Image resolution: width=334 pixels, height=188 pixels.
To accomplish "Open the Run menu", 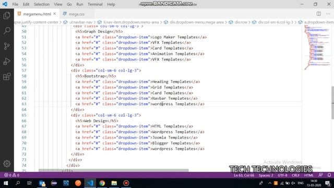I will coord(80,4).
